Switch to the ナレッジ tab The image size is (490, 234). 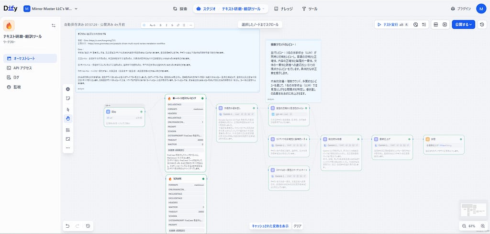284,9
